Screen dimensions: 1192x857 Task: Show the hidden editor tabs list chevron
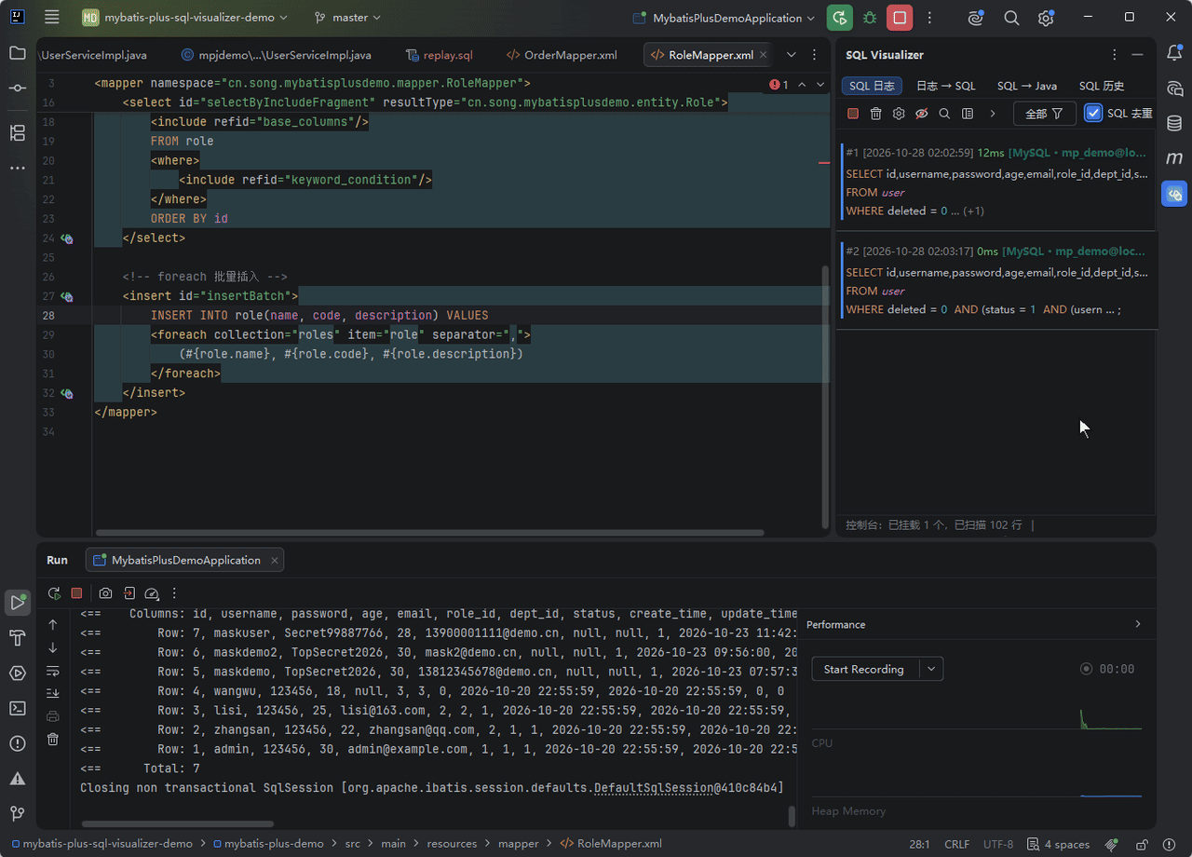792,55
